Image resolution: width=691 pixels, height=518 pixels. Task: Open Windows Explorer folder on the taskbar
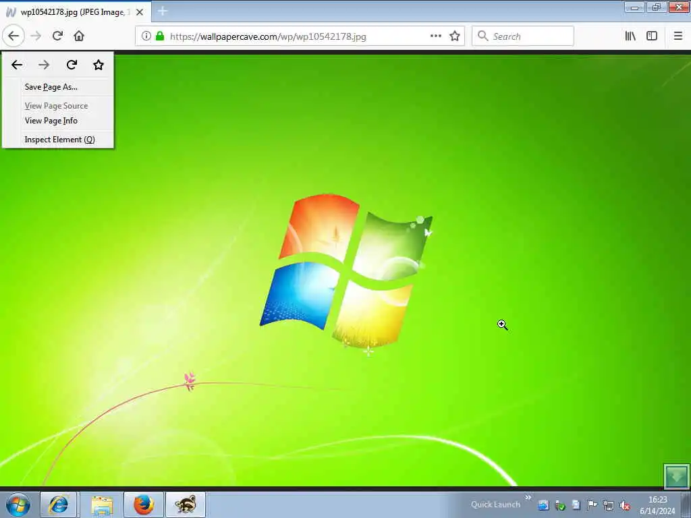coord(103,505)
